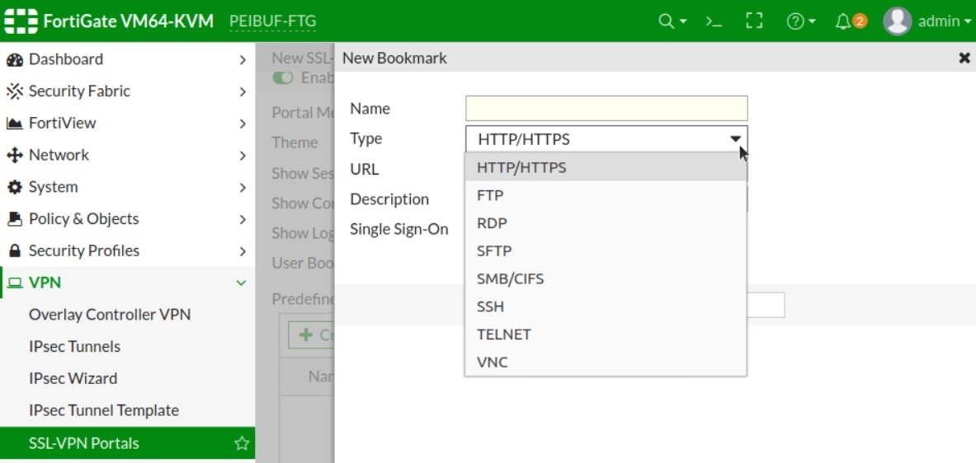This screenshot has height=463, width=976.
Task: Open IPsec Tunnels page
Action: point(75,346)
